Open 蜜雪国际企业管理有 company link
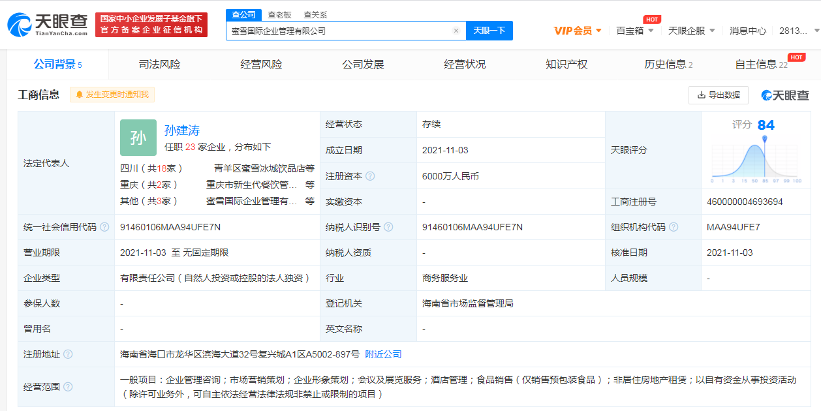 (x=252, y=201)
